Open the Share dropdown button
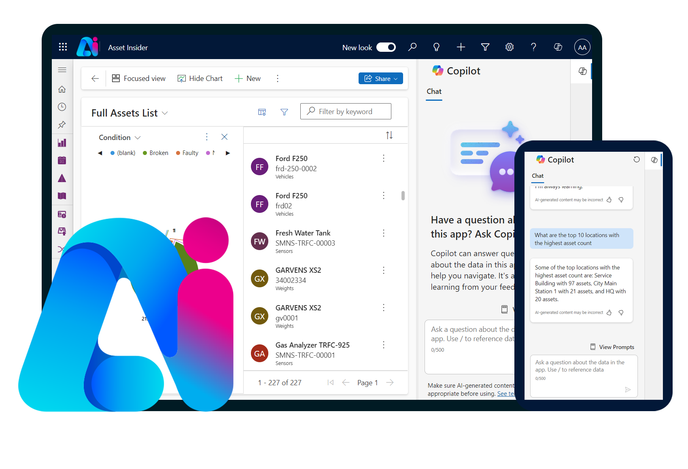688x469 pixels. coord(381,79)
